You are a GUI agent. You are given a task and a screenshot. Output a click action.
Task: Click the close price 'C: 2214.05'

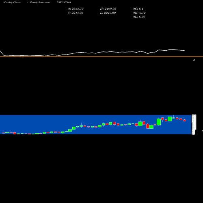[x=76, y=13]
